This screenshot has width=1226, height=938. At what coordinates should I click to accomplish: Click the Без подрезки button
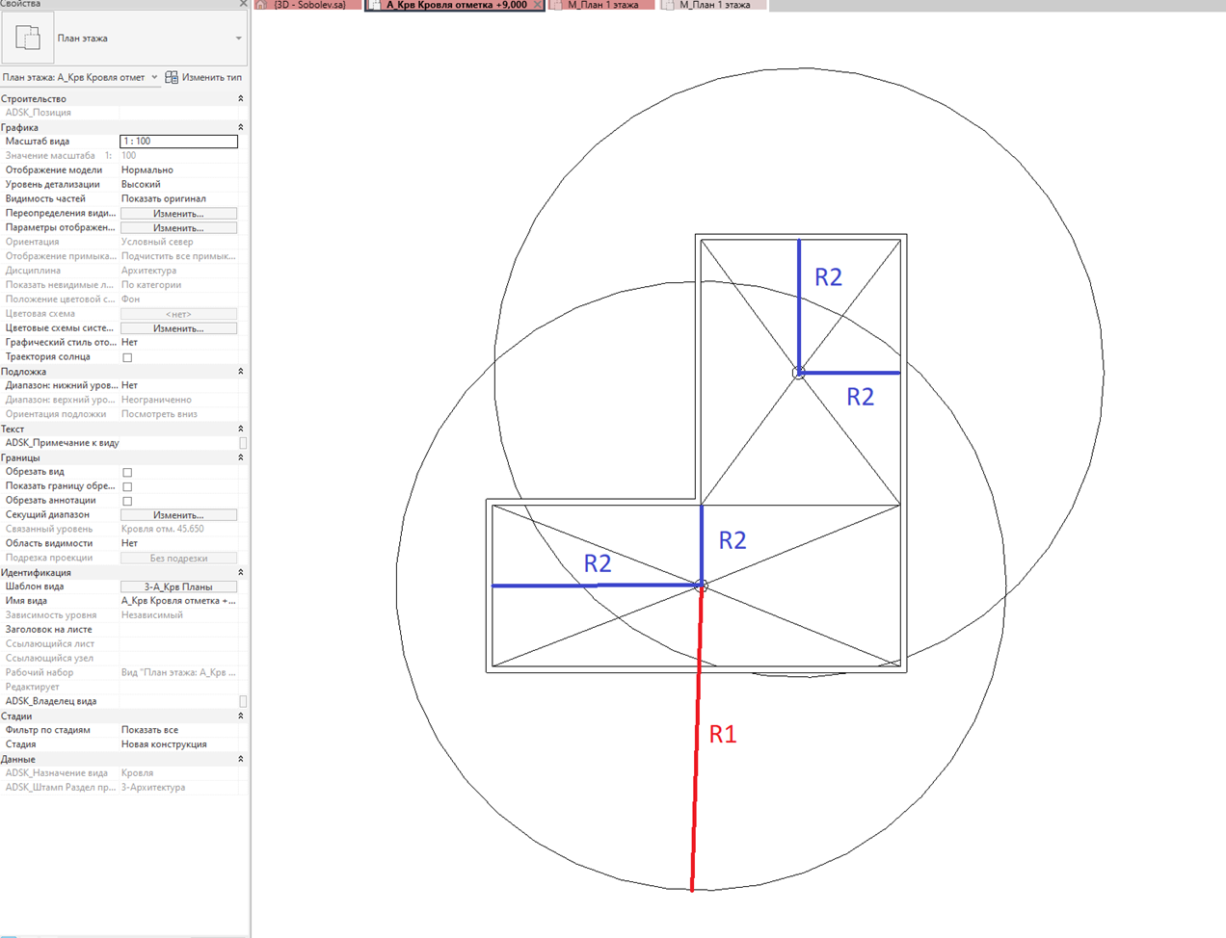click(178, 559)
